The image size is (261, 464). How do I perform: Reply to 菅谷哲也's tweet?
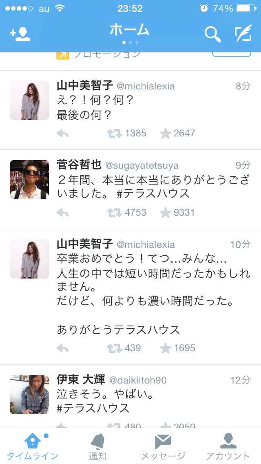(62, 213)
